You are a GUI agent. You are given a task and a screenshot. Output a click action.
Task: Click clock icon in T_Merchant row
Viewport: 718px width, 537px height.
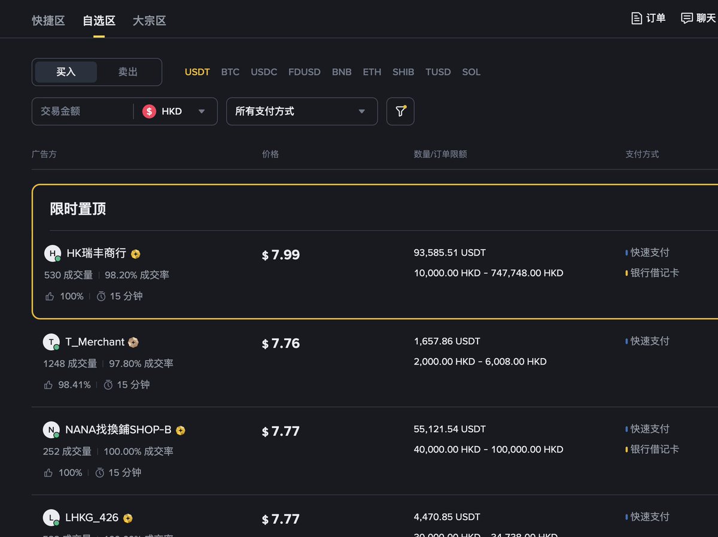tap(108, 385)
